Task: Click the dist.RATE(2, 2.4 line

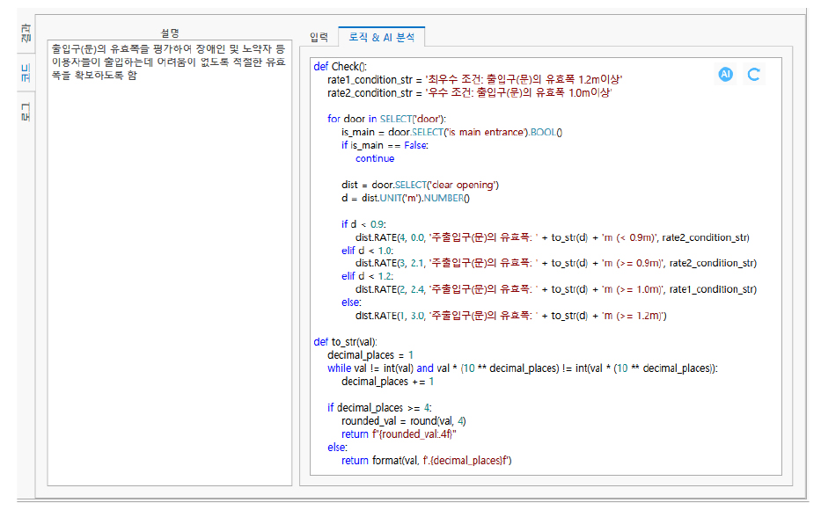Action: pyautogui.click(x=556, y=289)
